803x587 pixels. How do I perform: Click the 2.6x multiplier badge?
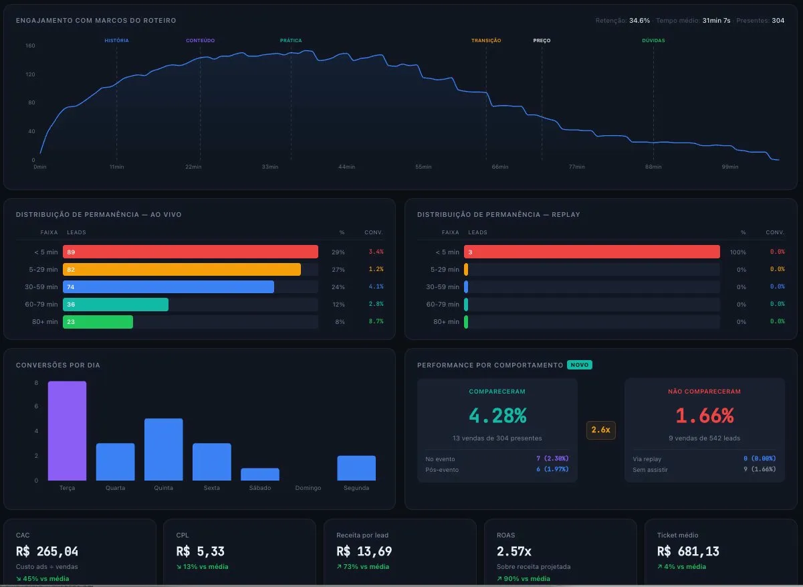coord(600,430)
